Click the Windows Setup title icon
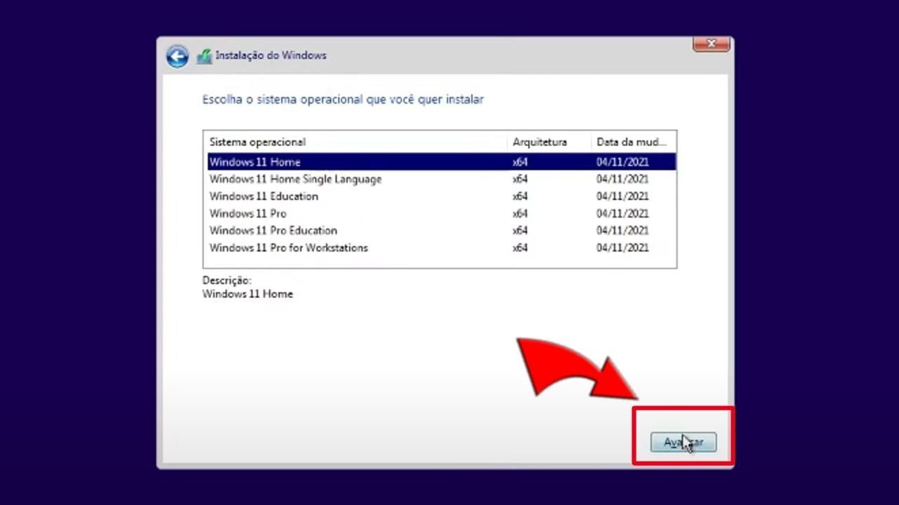 204,56
